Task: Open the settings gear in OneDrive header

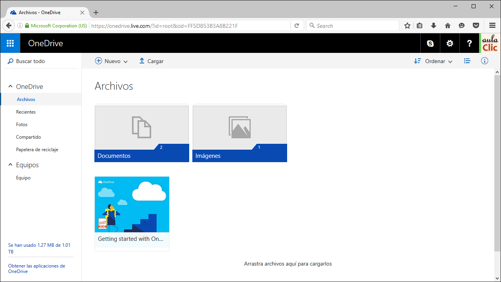Action: [x=450, y=43]
